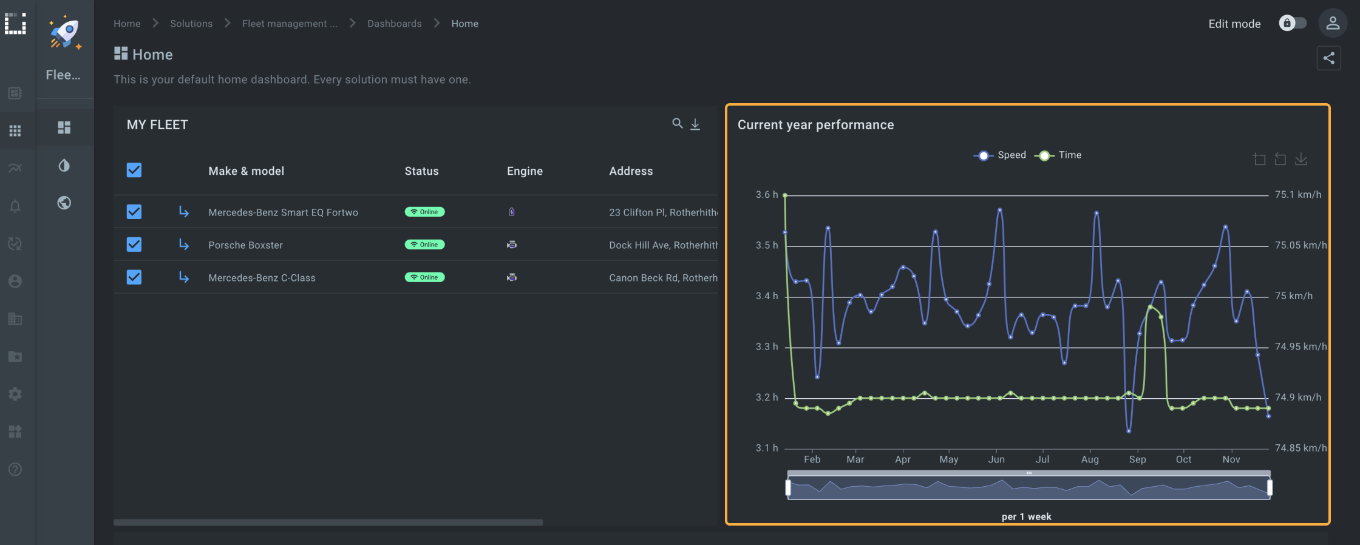Navigate to Solutions breadcrumb

coord(191,24)
